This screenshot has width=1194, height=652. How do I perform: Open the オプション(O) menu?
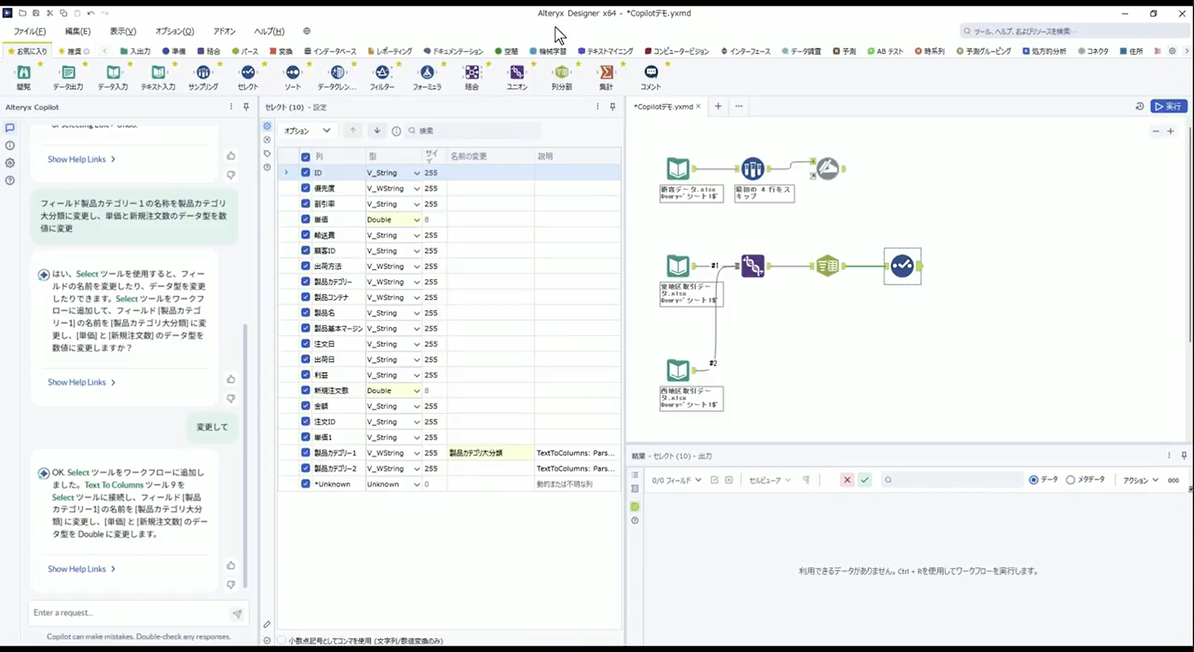click(174, 31)
